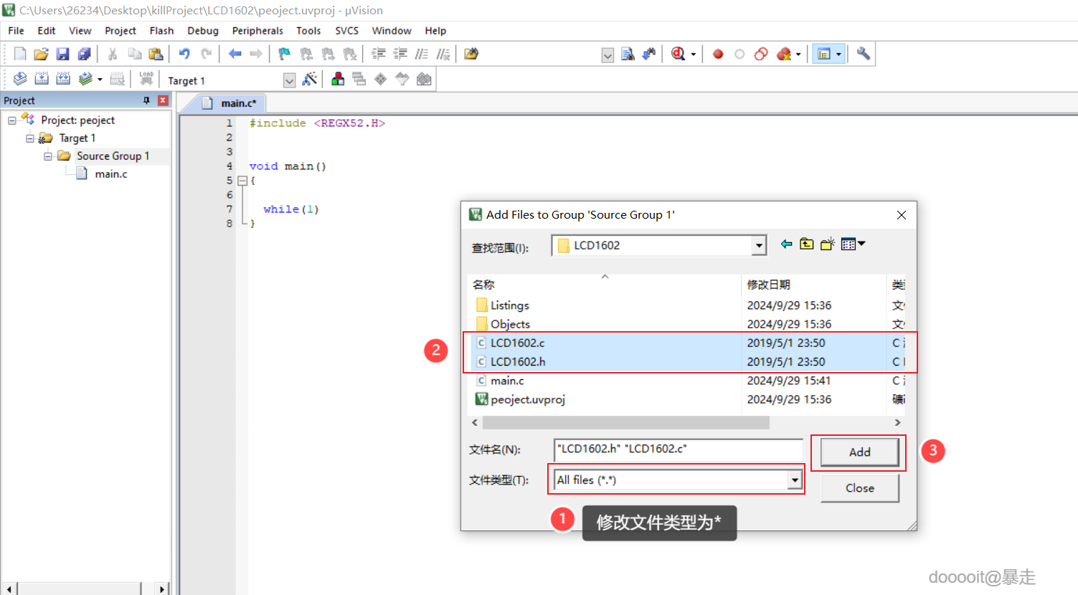1078x595 pixels.
Task: Click the New file icon in toolbar
Action: pyautogui.click(x=20, y=54)
